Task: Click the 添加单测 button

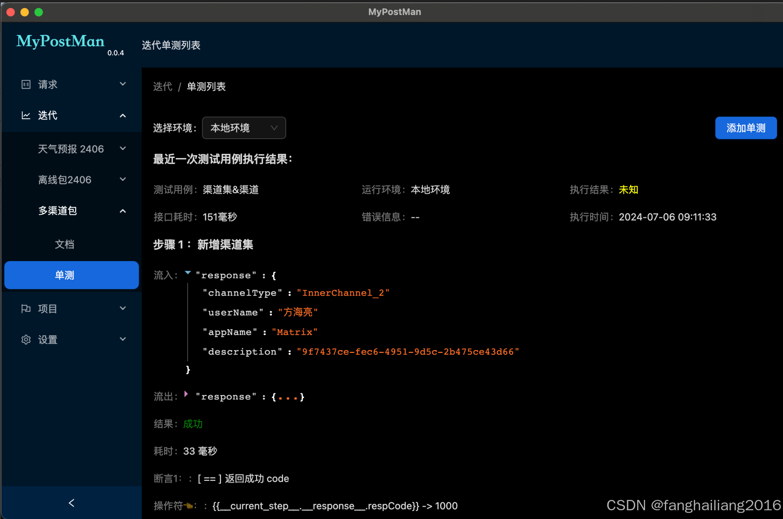Action: (x=746, y=128)
